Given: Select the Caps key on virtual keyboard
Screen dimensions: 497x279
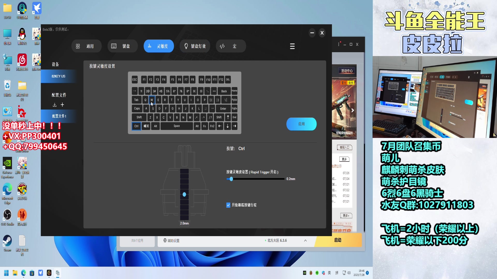Looking at the screenshot, I should [137, 109].
